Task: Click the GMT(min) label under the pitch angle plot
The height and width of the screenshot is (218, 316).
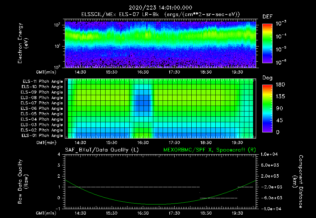Action: (46, 143)
